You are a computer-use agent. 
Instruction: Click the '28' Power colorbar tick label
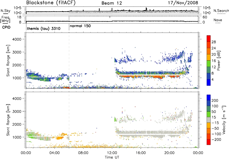pos(213,42)
